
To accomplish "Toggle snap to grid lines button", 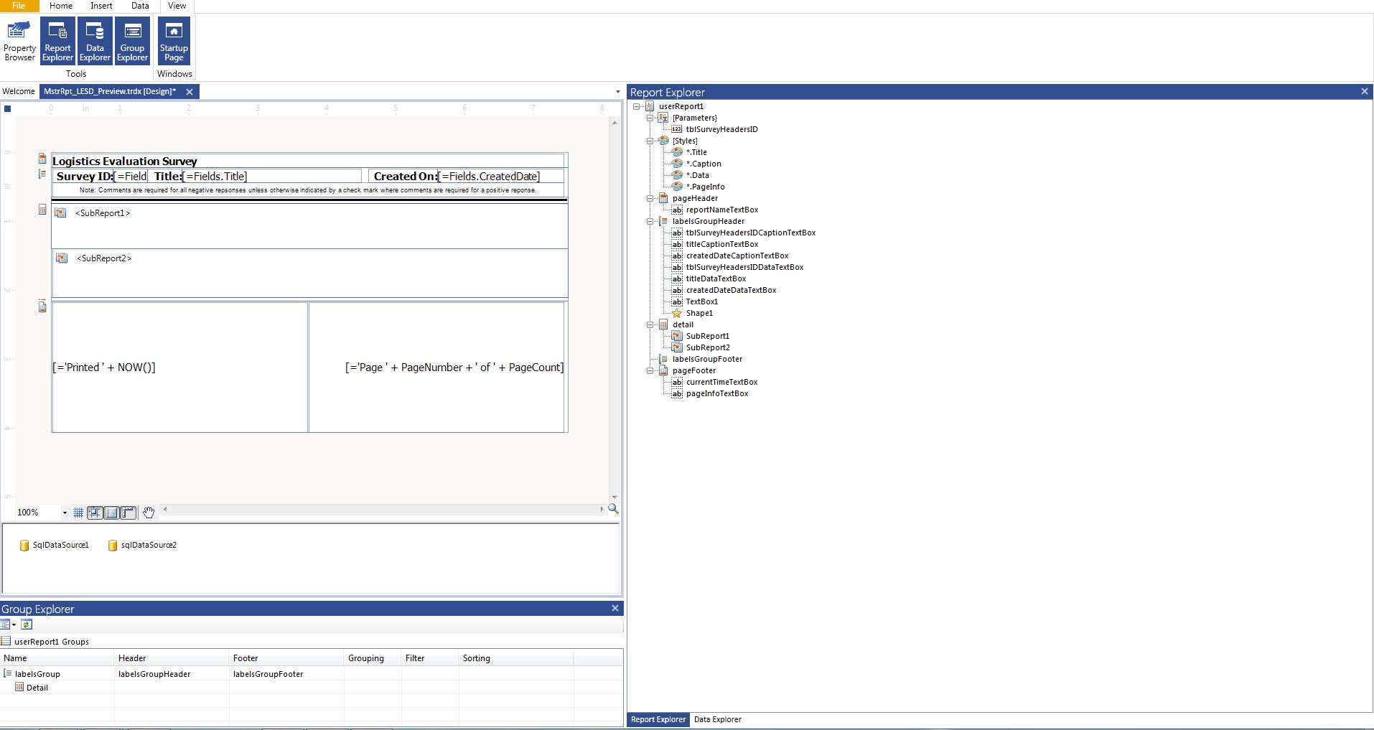I will click(95, 513).
